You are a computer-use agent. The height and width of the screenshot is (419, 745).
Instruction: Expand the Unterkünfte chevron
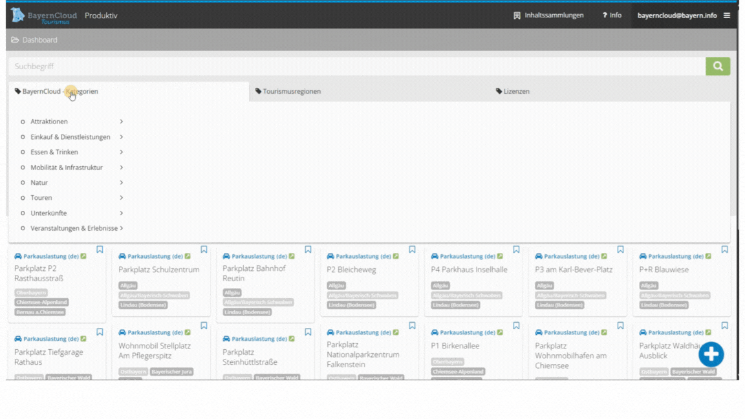122,213
